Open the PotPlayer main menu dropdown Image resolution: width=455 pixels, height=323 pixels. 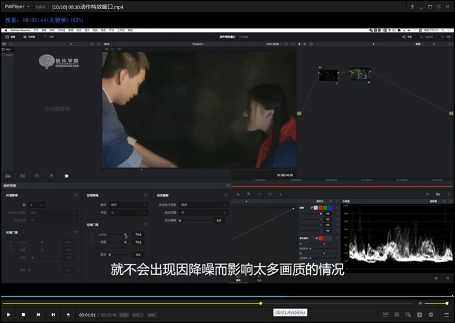[18, 6]
